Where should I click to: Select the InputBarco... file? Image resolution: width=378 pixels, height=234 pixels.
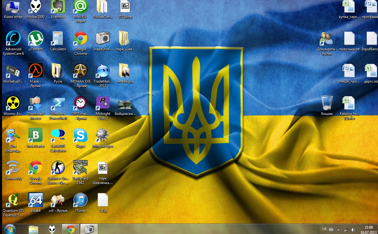click(371, 41)
